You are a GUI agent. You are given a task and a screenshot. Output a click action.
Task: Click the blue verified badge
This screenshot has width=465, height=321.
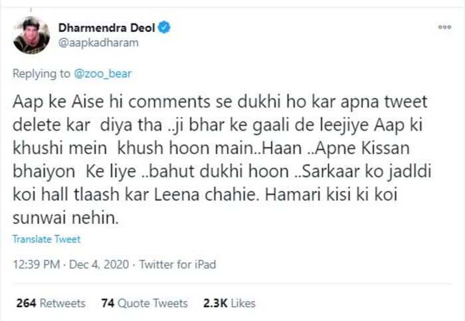[164, 28]
